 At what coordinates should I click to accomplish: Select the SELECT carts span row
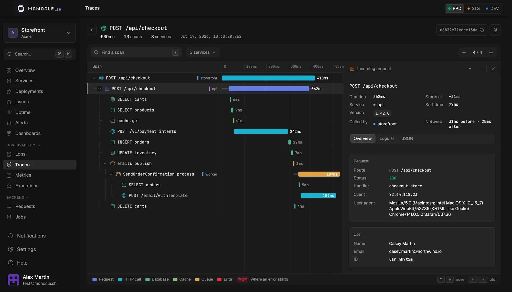point(215,99)
